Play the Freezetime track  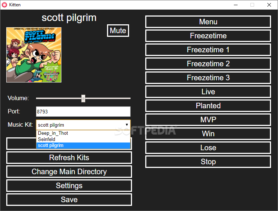click(208, 36)
